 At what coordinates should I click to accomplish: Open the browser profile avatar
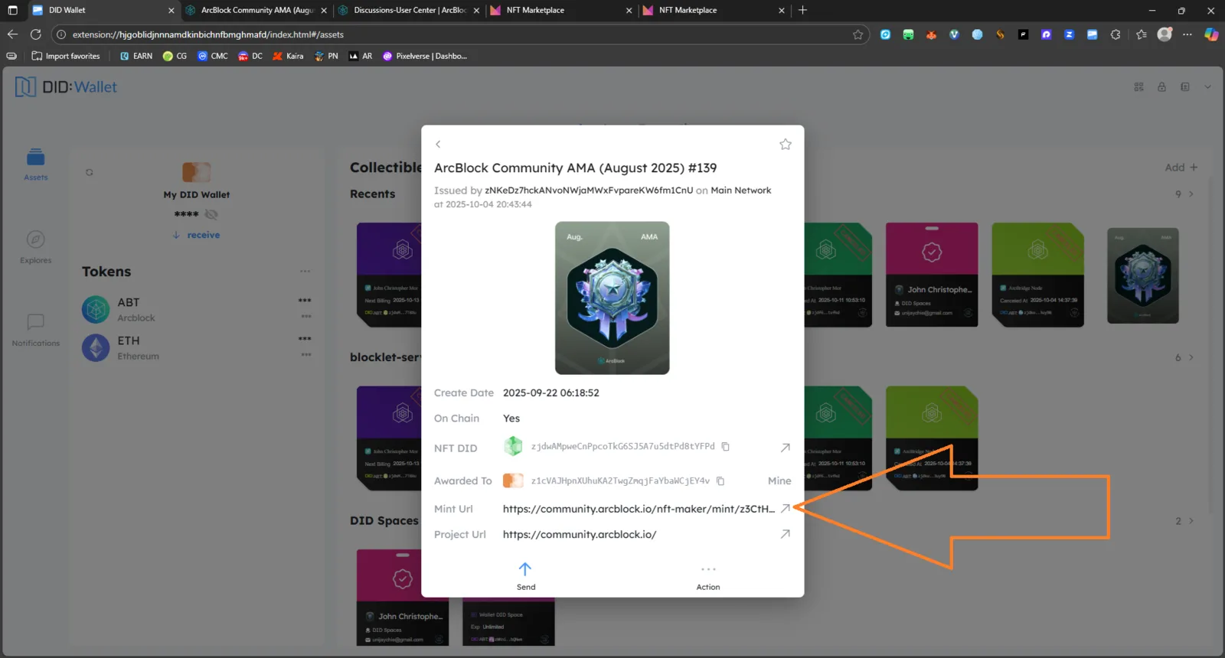point(1165,34)
